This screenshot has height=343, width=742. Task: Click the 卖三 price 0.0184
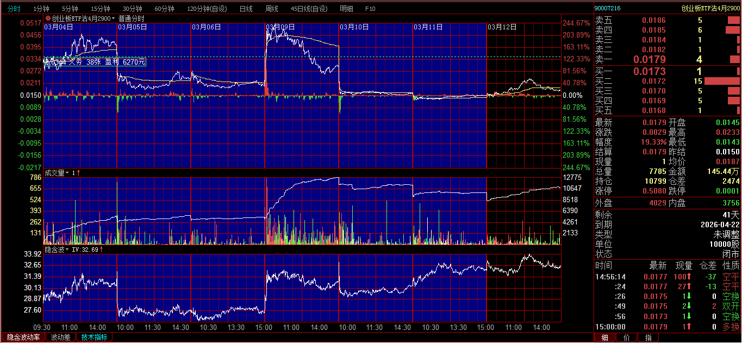[x=654, y=40]
